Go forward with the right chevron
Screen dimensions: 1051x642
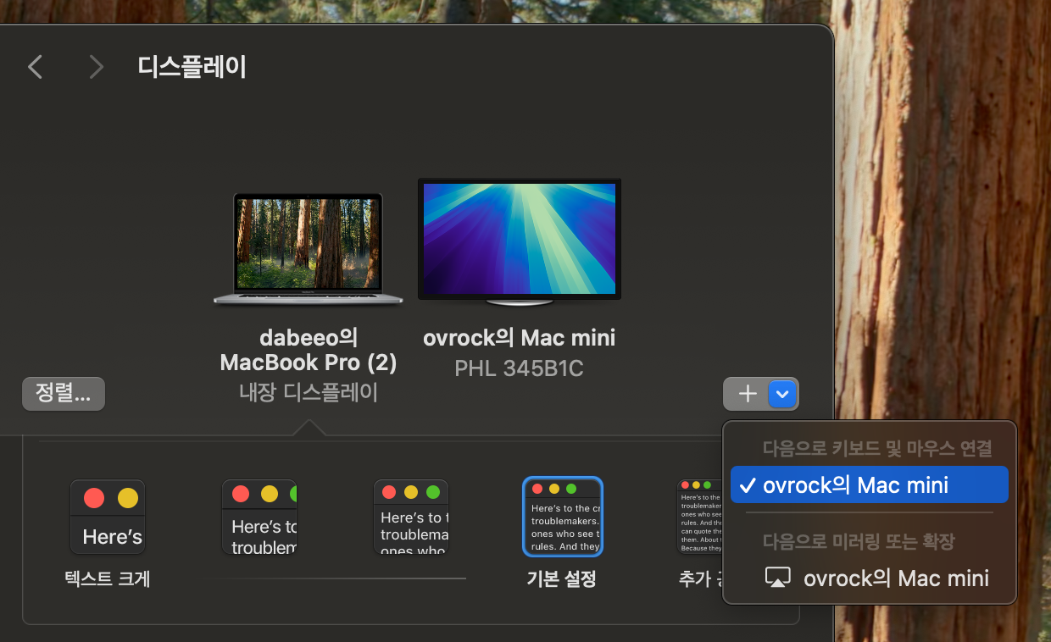click(97, 67)
